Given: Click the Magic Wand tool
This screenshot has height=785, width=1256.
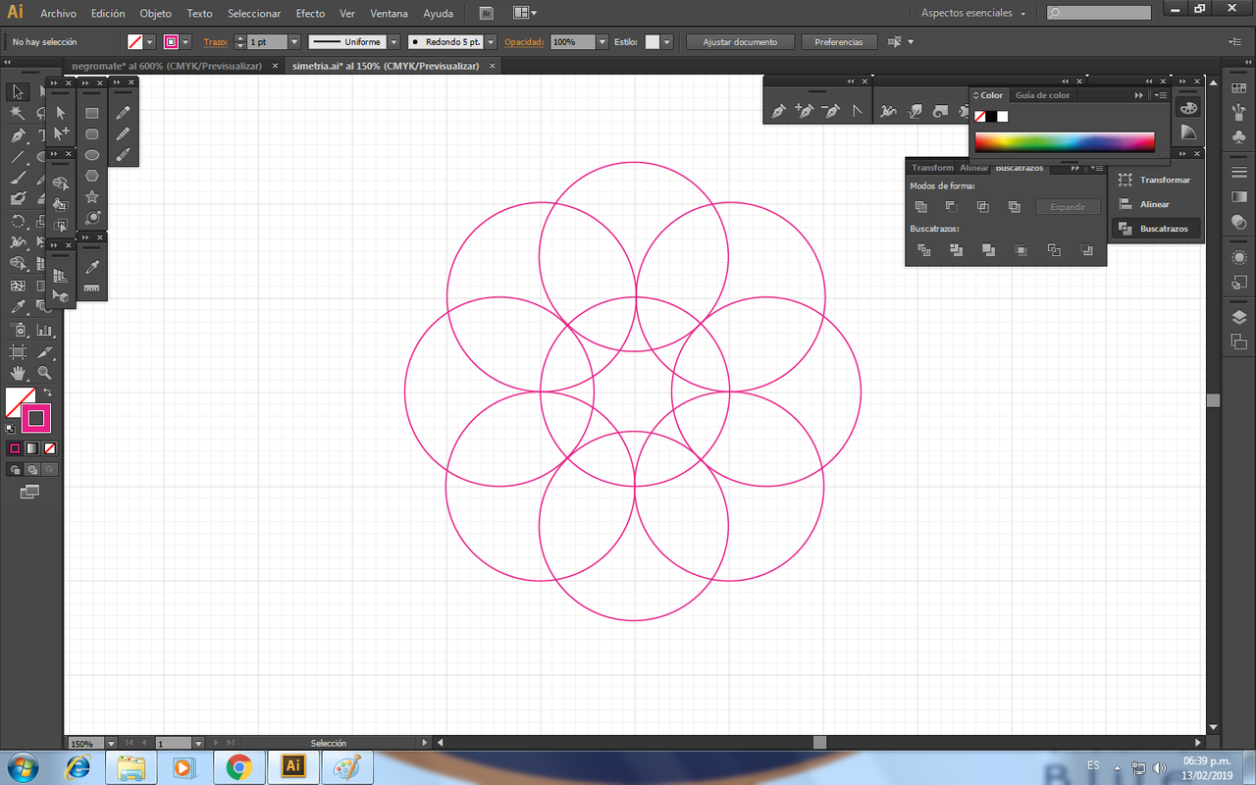Looking at the screenshot, I should [18, 114].
